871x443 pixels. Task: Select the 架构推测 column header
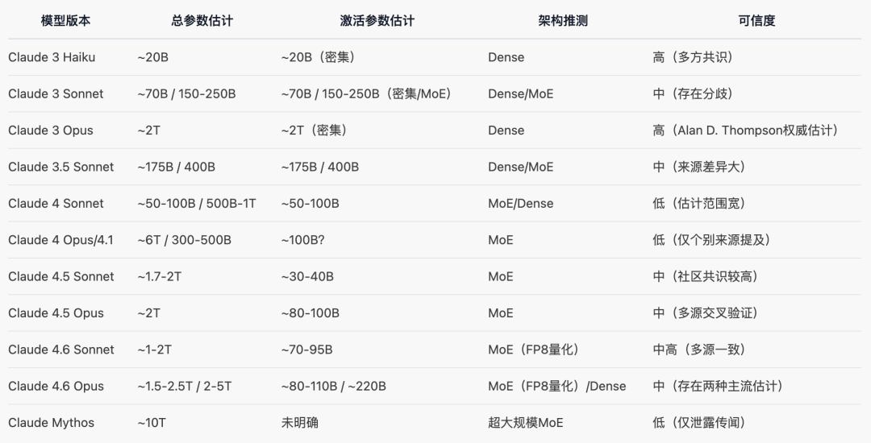[563, 21]
